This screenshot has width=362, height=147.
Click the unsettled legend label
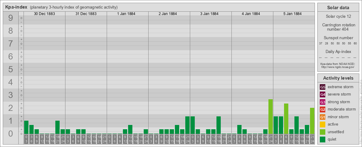point(336,132)
